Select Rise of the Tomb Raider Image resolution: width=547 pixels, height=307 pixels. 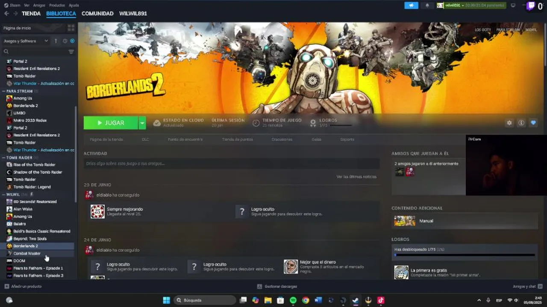[34, 165]
